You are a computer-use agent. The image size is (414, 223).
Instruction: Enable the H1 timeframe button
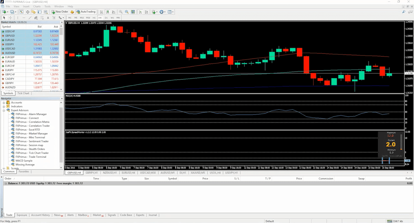pyautogui.click(x=94, y=18)
